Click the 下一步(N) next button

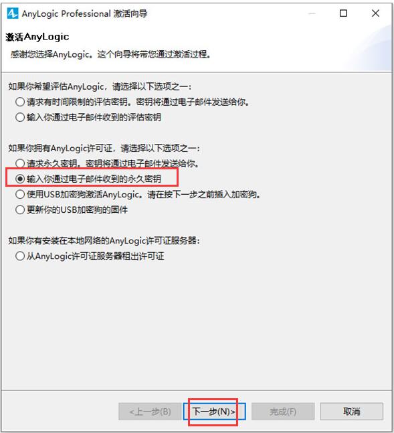214,412
